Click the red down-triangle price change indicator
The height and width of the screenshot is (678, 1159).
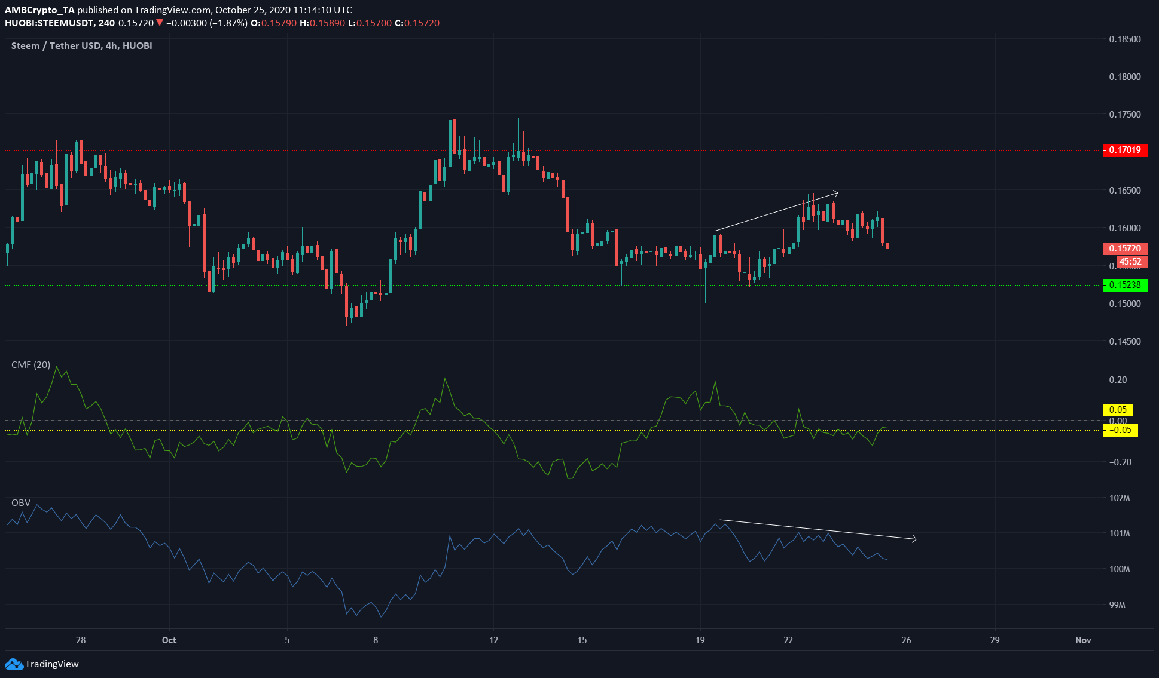point(160,23)
